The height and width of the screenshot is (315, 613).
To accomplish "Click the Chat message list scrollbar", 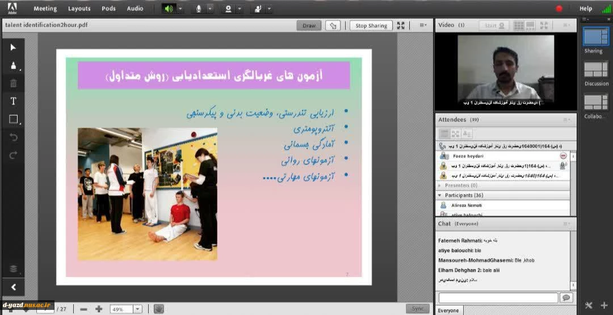I will click(573, 260).
